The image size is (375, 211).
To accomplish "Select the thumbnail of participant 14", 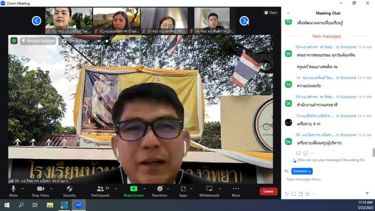I will click(x=212, y=21).
